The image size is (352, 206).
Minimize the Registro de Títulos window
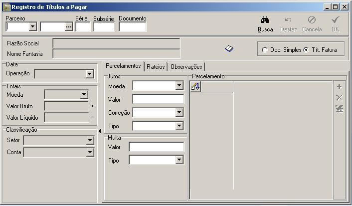click(x=327, y=7)
